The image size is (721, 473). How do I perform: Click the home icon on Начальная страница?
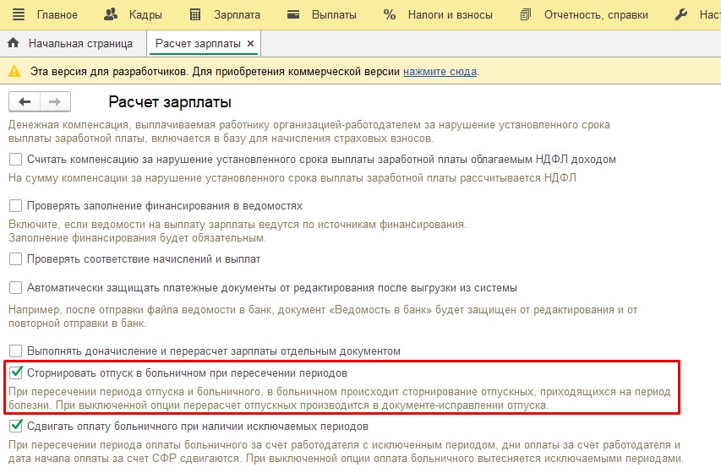point(14,43)
